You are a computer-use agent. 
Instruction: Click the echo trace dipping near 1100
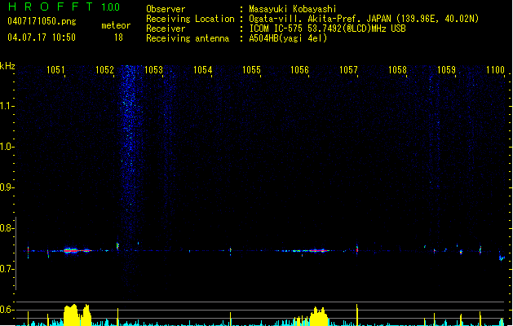click(x=502, y=257)
